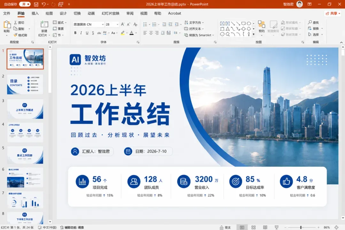This screenshot has width=345, height=230.
Task: Open the Insert (插入) ribbon tab
Action: coord(35,13)
